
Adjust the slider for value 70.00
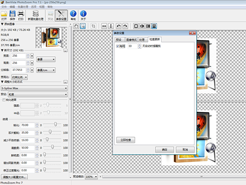pos(56,124)
